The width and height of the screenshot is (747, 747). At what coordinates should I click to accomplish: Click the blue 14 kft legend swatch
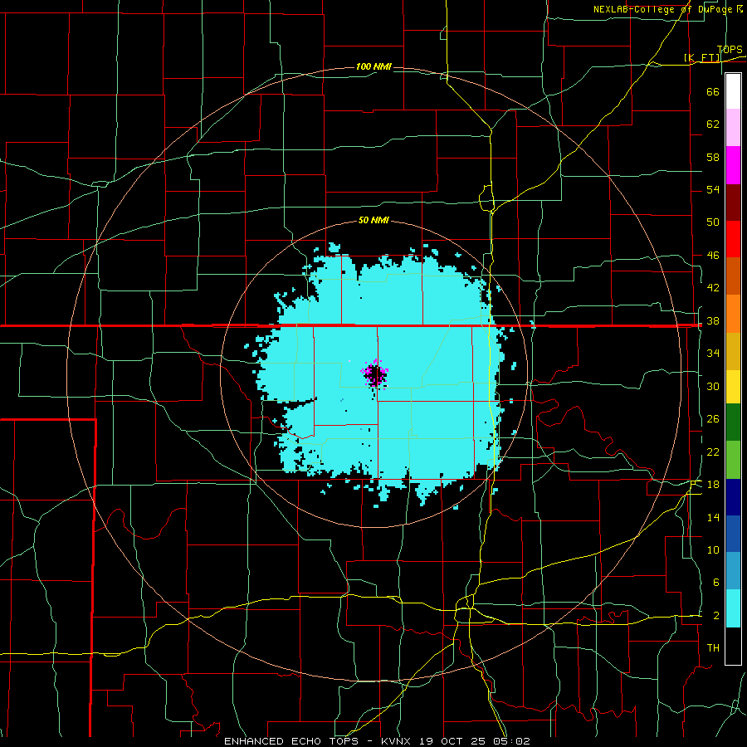click(733, 534)
